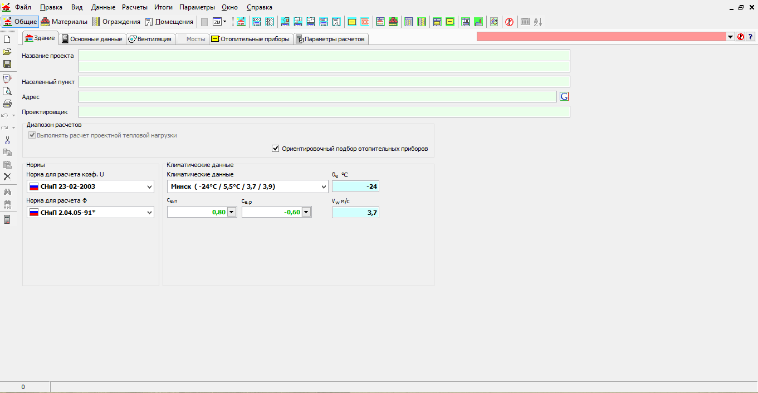Click red prohibition icon beside pink field
Viewport: 758px width, 393px height.
coord(741,36)
